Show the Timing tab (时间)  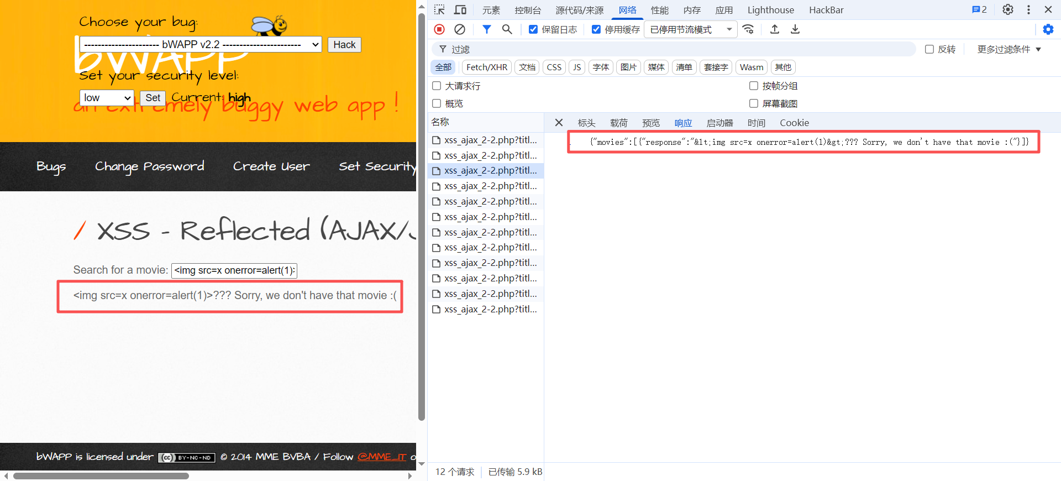(757, 123)
